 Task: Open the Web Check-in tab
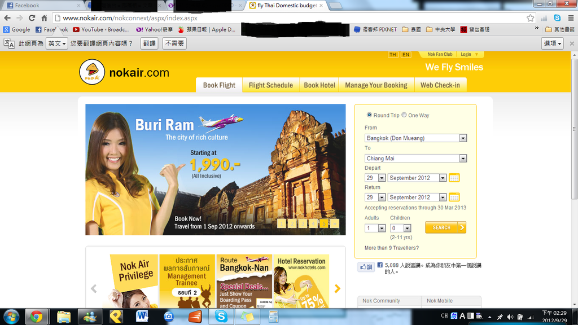[440, 85]
